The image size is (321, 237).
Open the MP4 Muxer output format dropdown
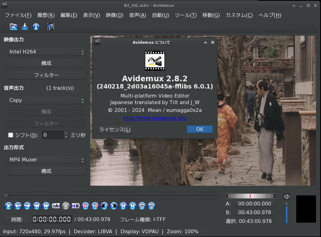click(x=46, y=160)
